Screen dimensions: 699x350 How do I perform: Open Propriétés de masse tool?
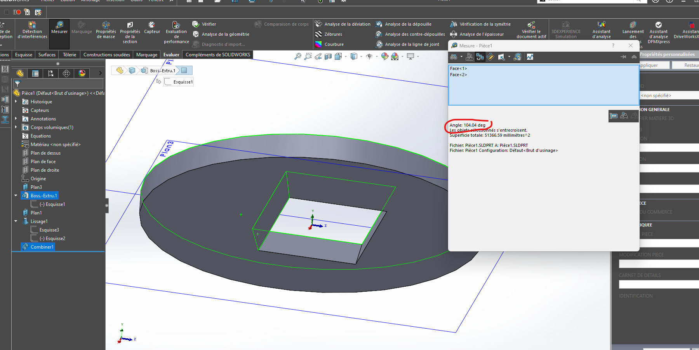[106, 30]
